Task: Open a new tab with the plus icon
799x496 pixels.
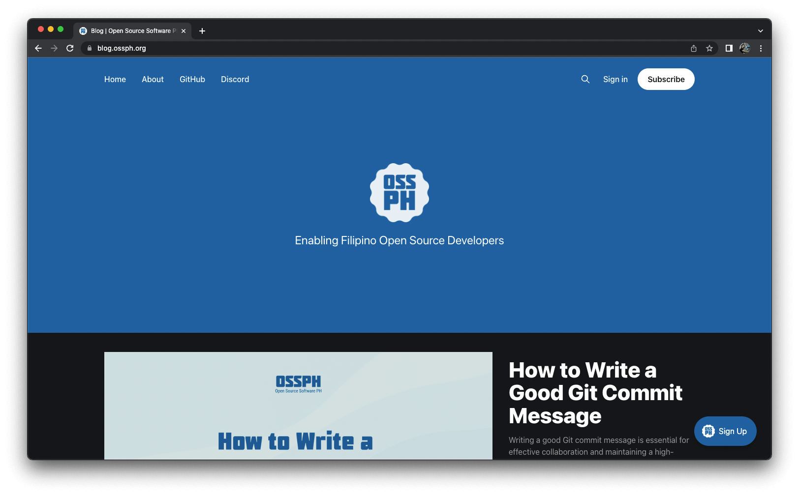Action: [x=202, y=31]
